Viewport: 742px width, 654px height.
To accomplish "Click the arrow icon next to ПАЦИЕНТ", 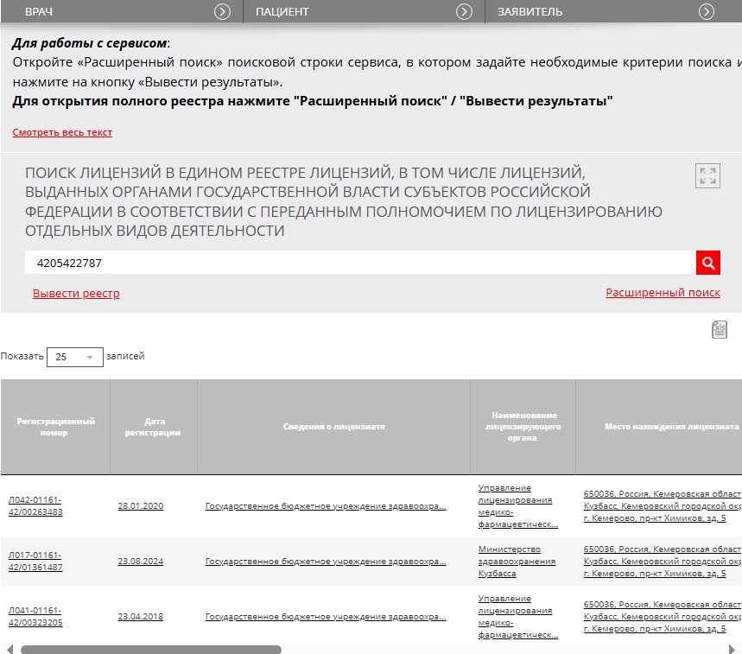I will click(x=464, y=11).
